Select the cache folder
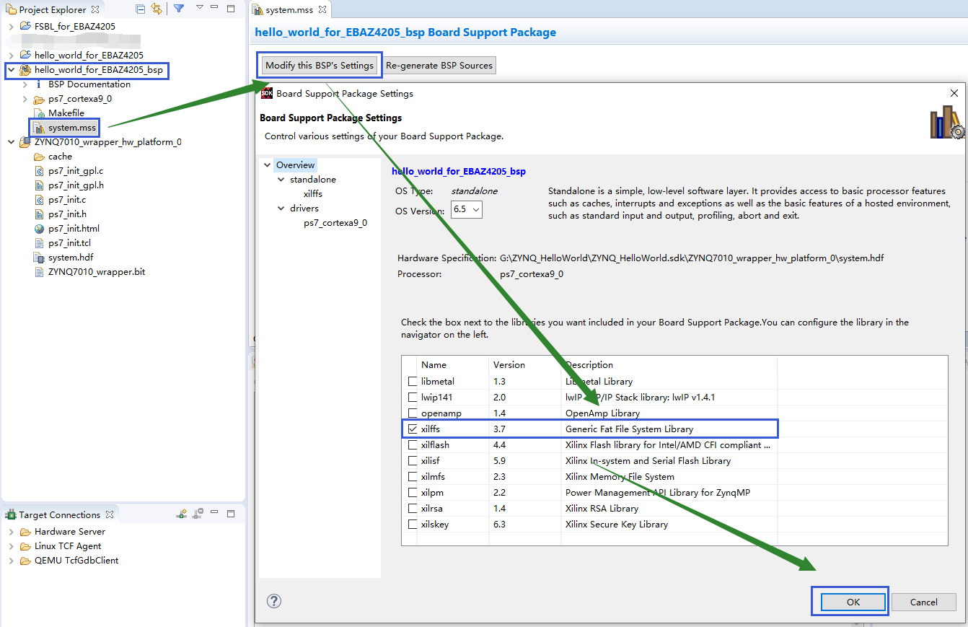Viewport: 968px width, 627px height. click(61, 157)
